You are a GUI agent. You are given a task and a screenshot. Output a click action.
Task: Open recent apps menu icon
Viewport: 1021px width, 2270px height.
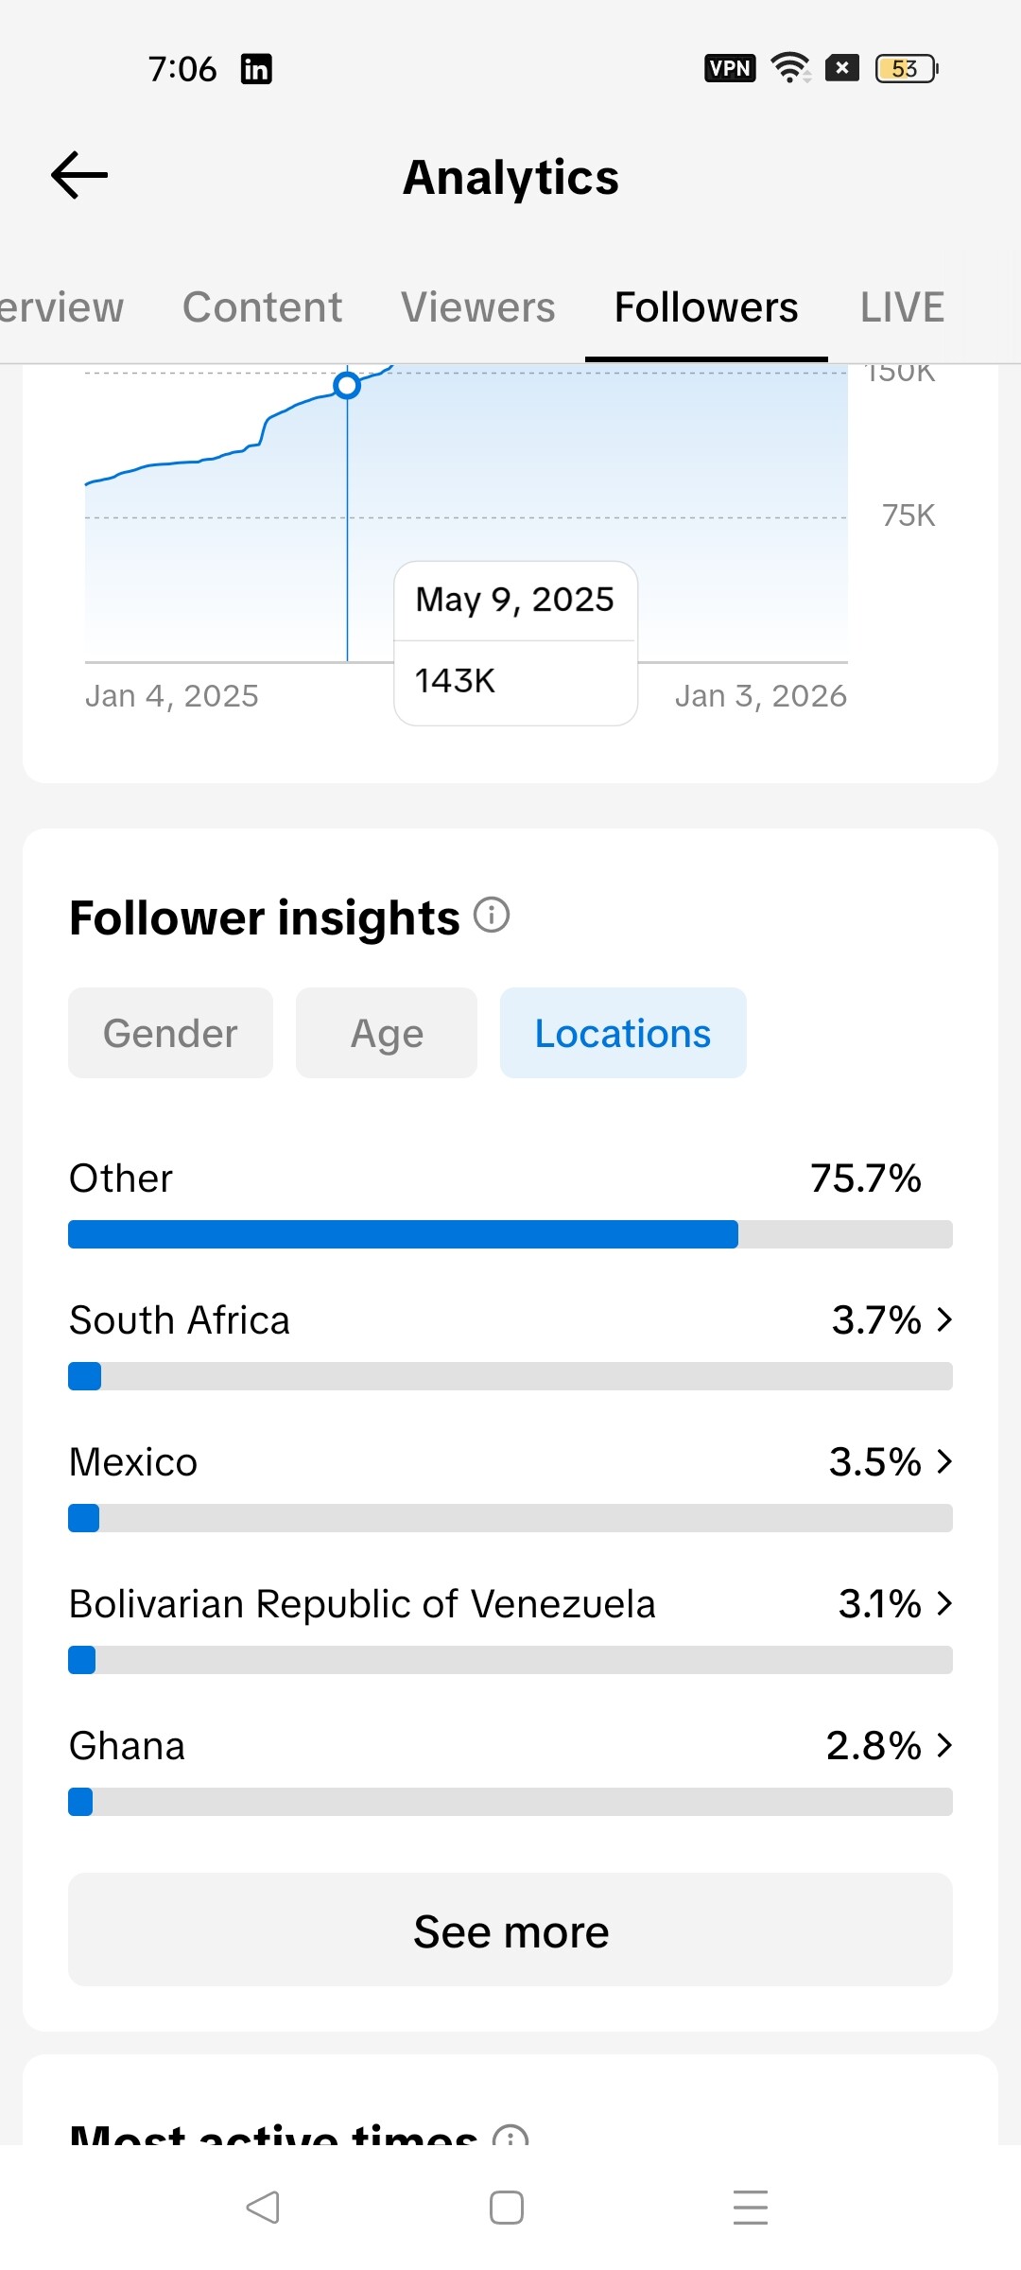750,2207
